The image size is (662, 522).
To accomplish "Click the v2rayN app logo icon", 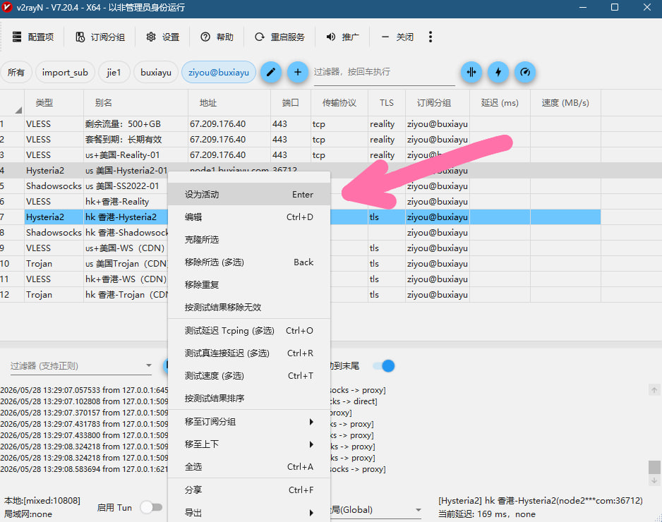I will 7,7.
